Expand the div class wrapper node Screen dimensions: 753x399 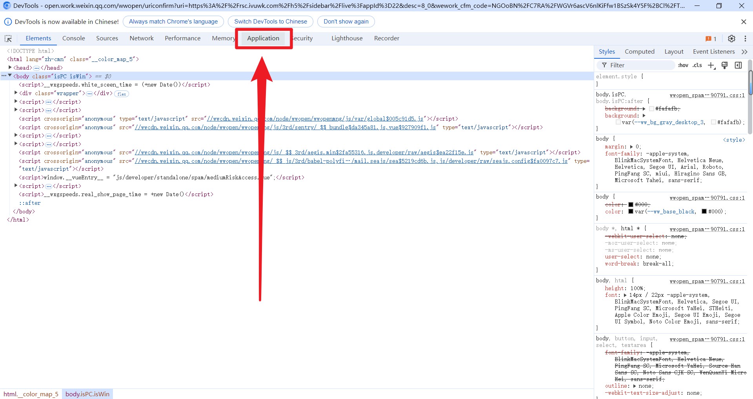click(x=16, y=93)
